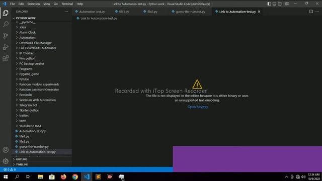Screen dimensions: 322x181
Task: Expand the TIMELINE section
Action: [22, 164]
